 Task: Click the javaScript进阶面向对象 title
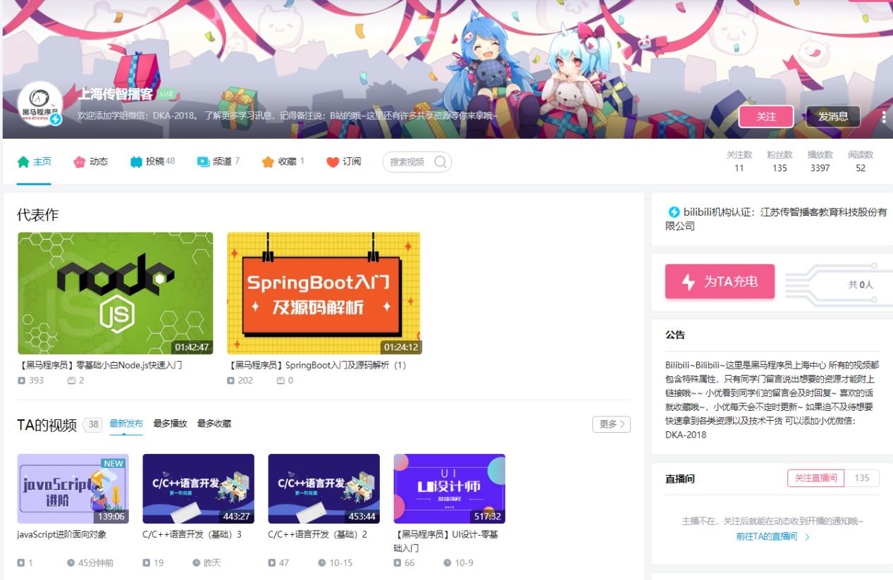point(62,534)
